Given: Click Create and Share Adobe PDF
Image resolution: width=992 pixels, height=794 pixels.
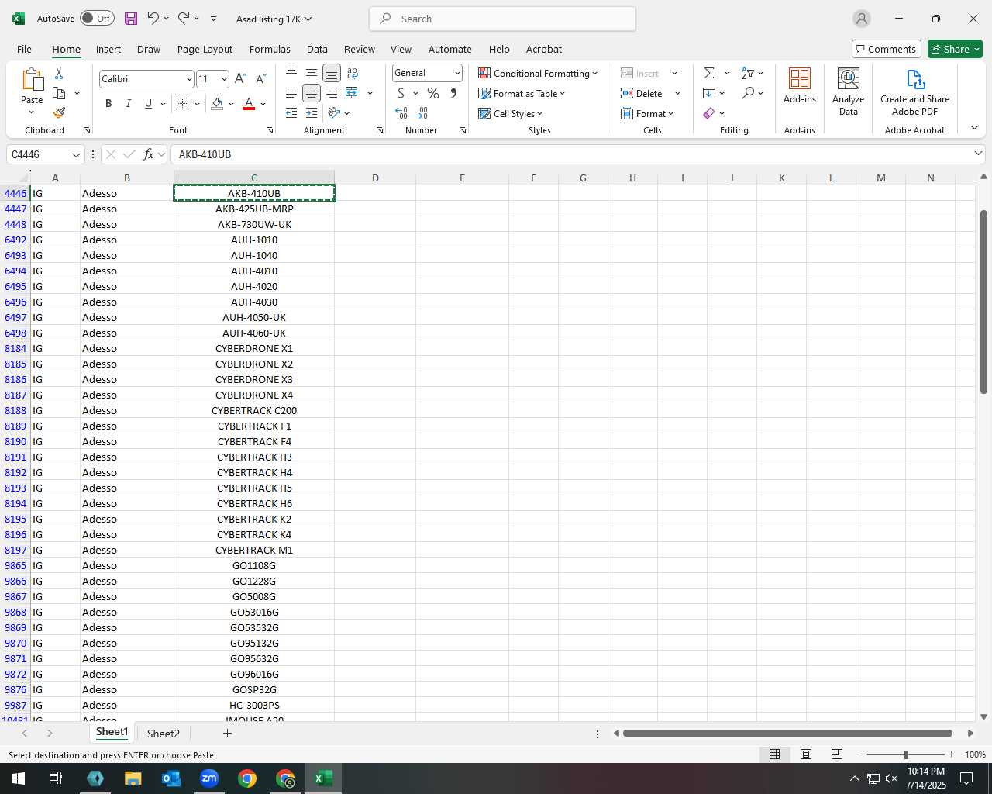Looking at the screenshot, I should tap(915, 91).
